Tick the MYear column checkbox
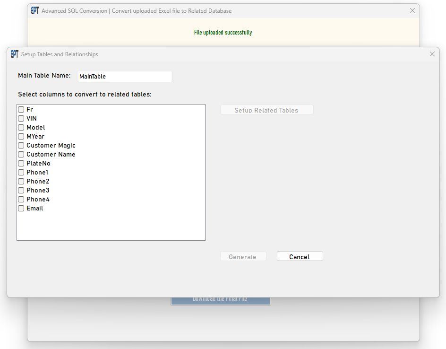This screenshot has height=349, width=446. (21, 137)
